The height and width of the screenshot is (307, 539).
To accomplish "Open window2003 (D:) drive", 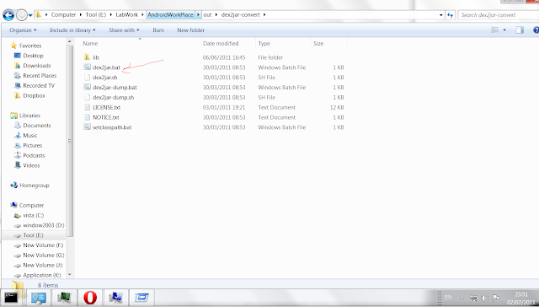I will pos(43,225).
